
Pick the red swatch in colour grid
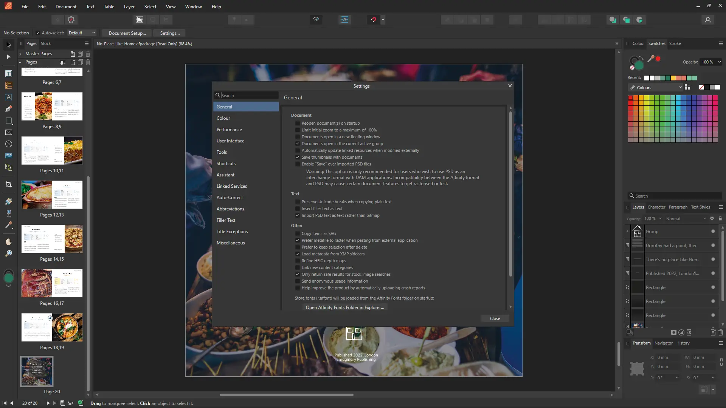pyautogui.click(x=630, y=98)
